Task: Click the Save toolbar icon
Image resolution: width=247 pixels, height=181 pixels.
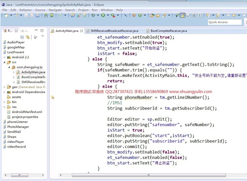Action: click(26, 15)
